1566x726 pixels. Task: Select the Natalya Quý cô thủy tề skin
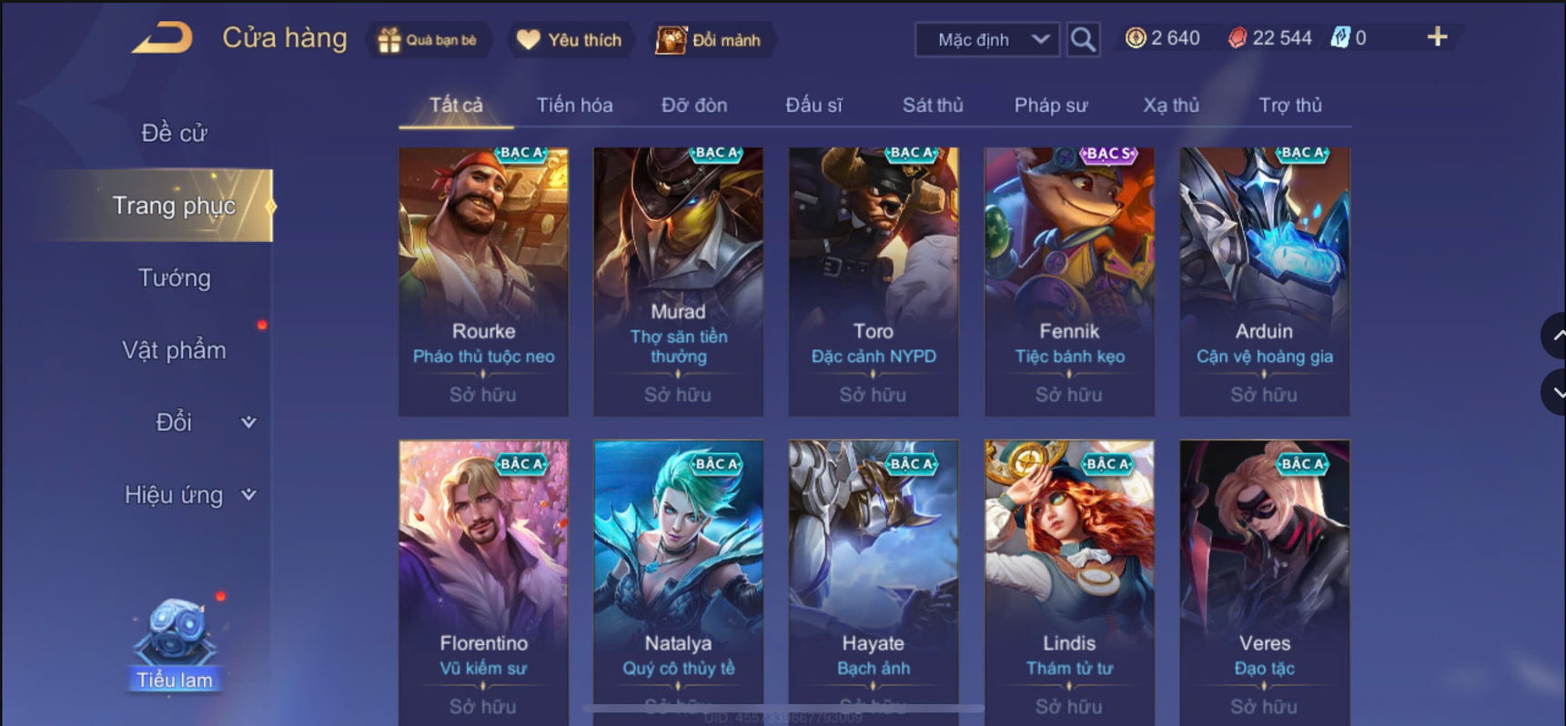pyautogui.click(x=678, y=582)
